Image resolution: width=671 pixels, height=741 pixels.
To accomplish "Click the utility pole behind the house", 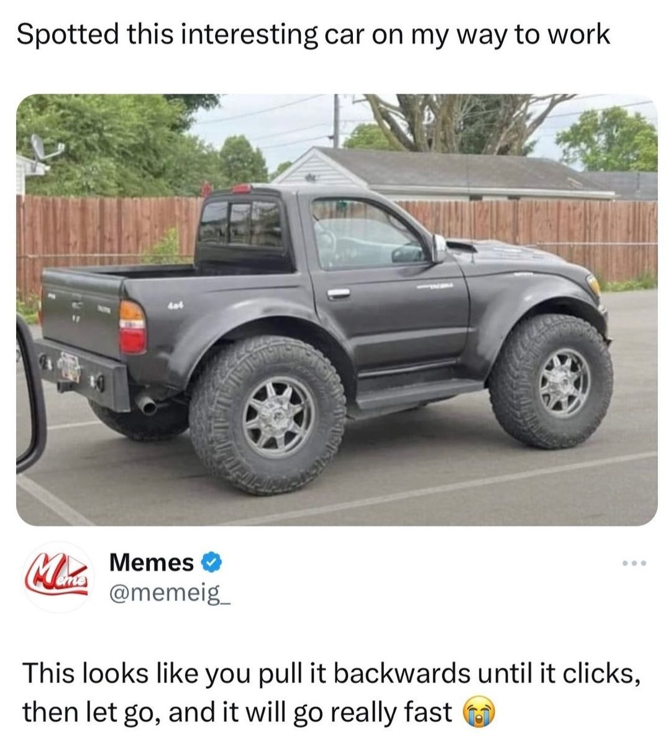I will click(337, 121).
